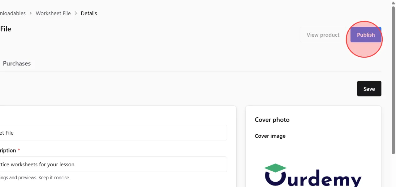
Task: Click the vertical page scrollbar
Action: (394, 80)
